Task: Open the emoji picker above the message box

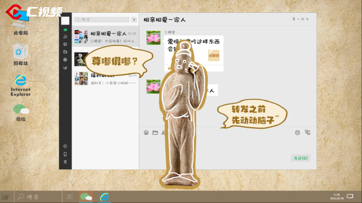Action: click(x=146, y=132)
